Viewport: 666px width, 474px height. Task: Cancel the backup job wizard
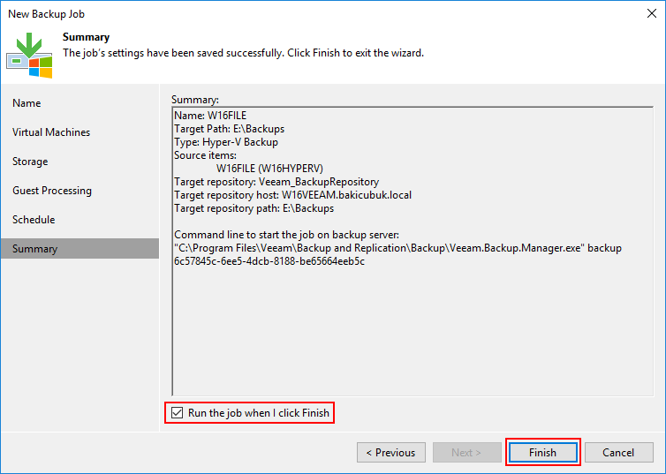(x=619, y=452)
